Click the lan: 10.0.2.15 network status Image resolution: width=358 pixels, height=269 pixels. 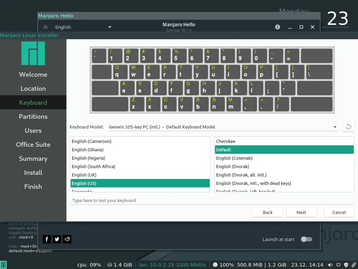[172, 265]
